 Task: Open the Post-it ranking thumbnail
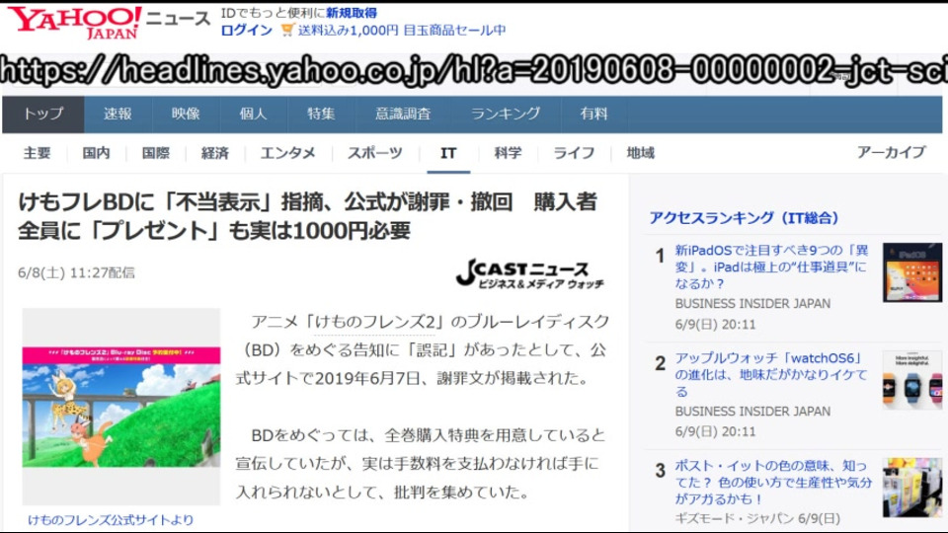coord(911,488)
